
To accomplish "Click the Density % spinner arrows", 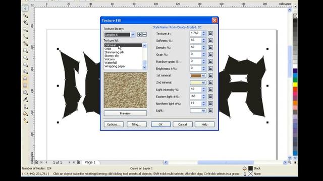I will (x=203, y=48).
